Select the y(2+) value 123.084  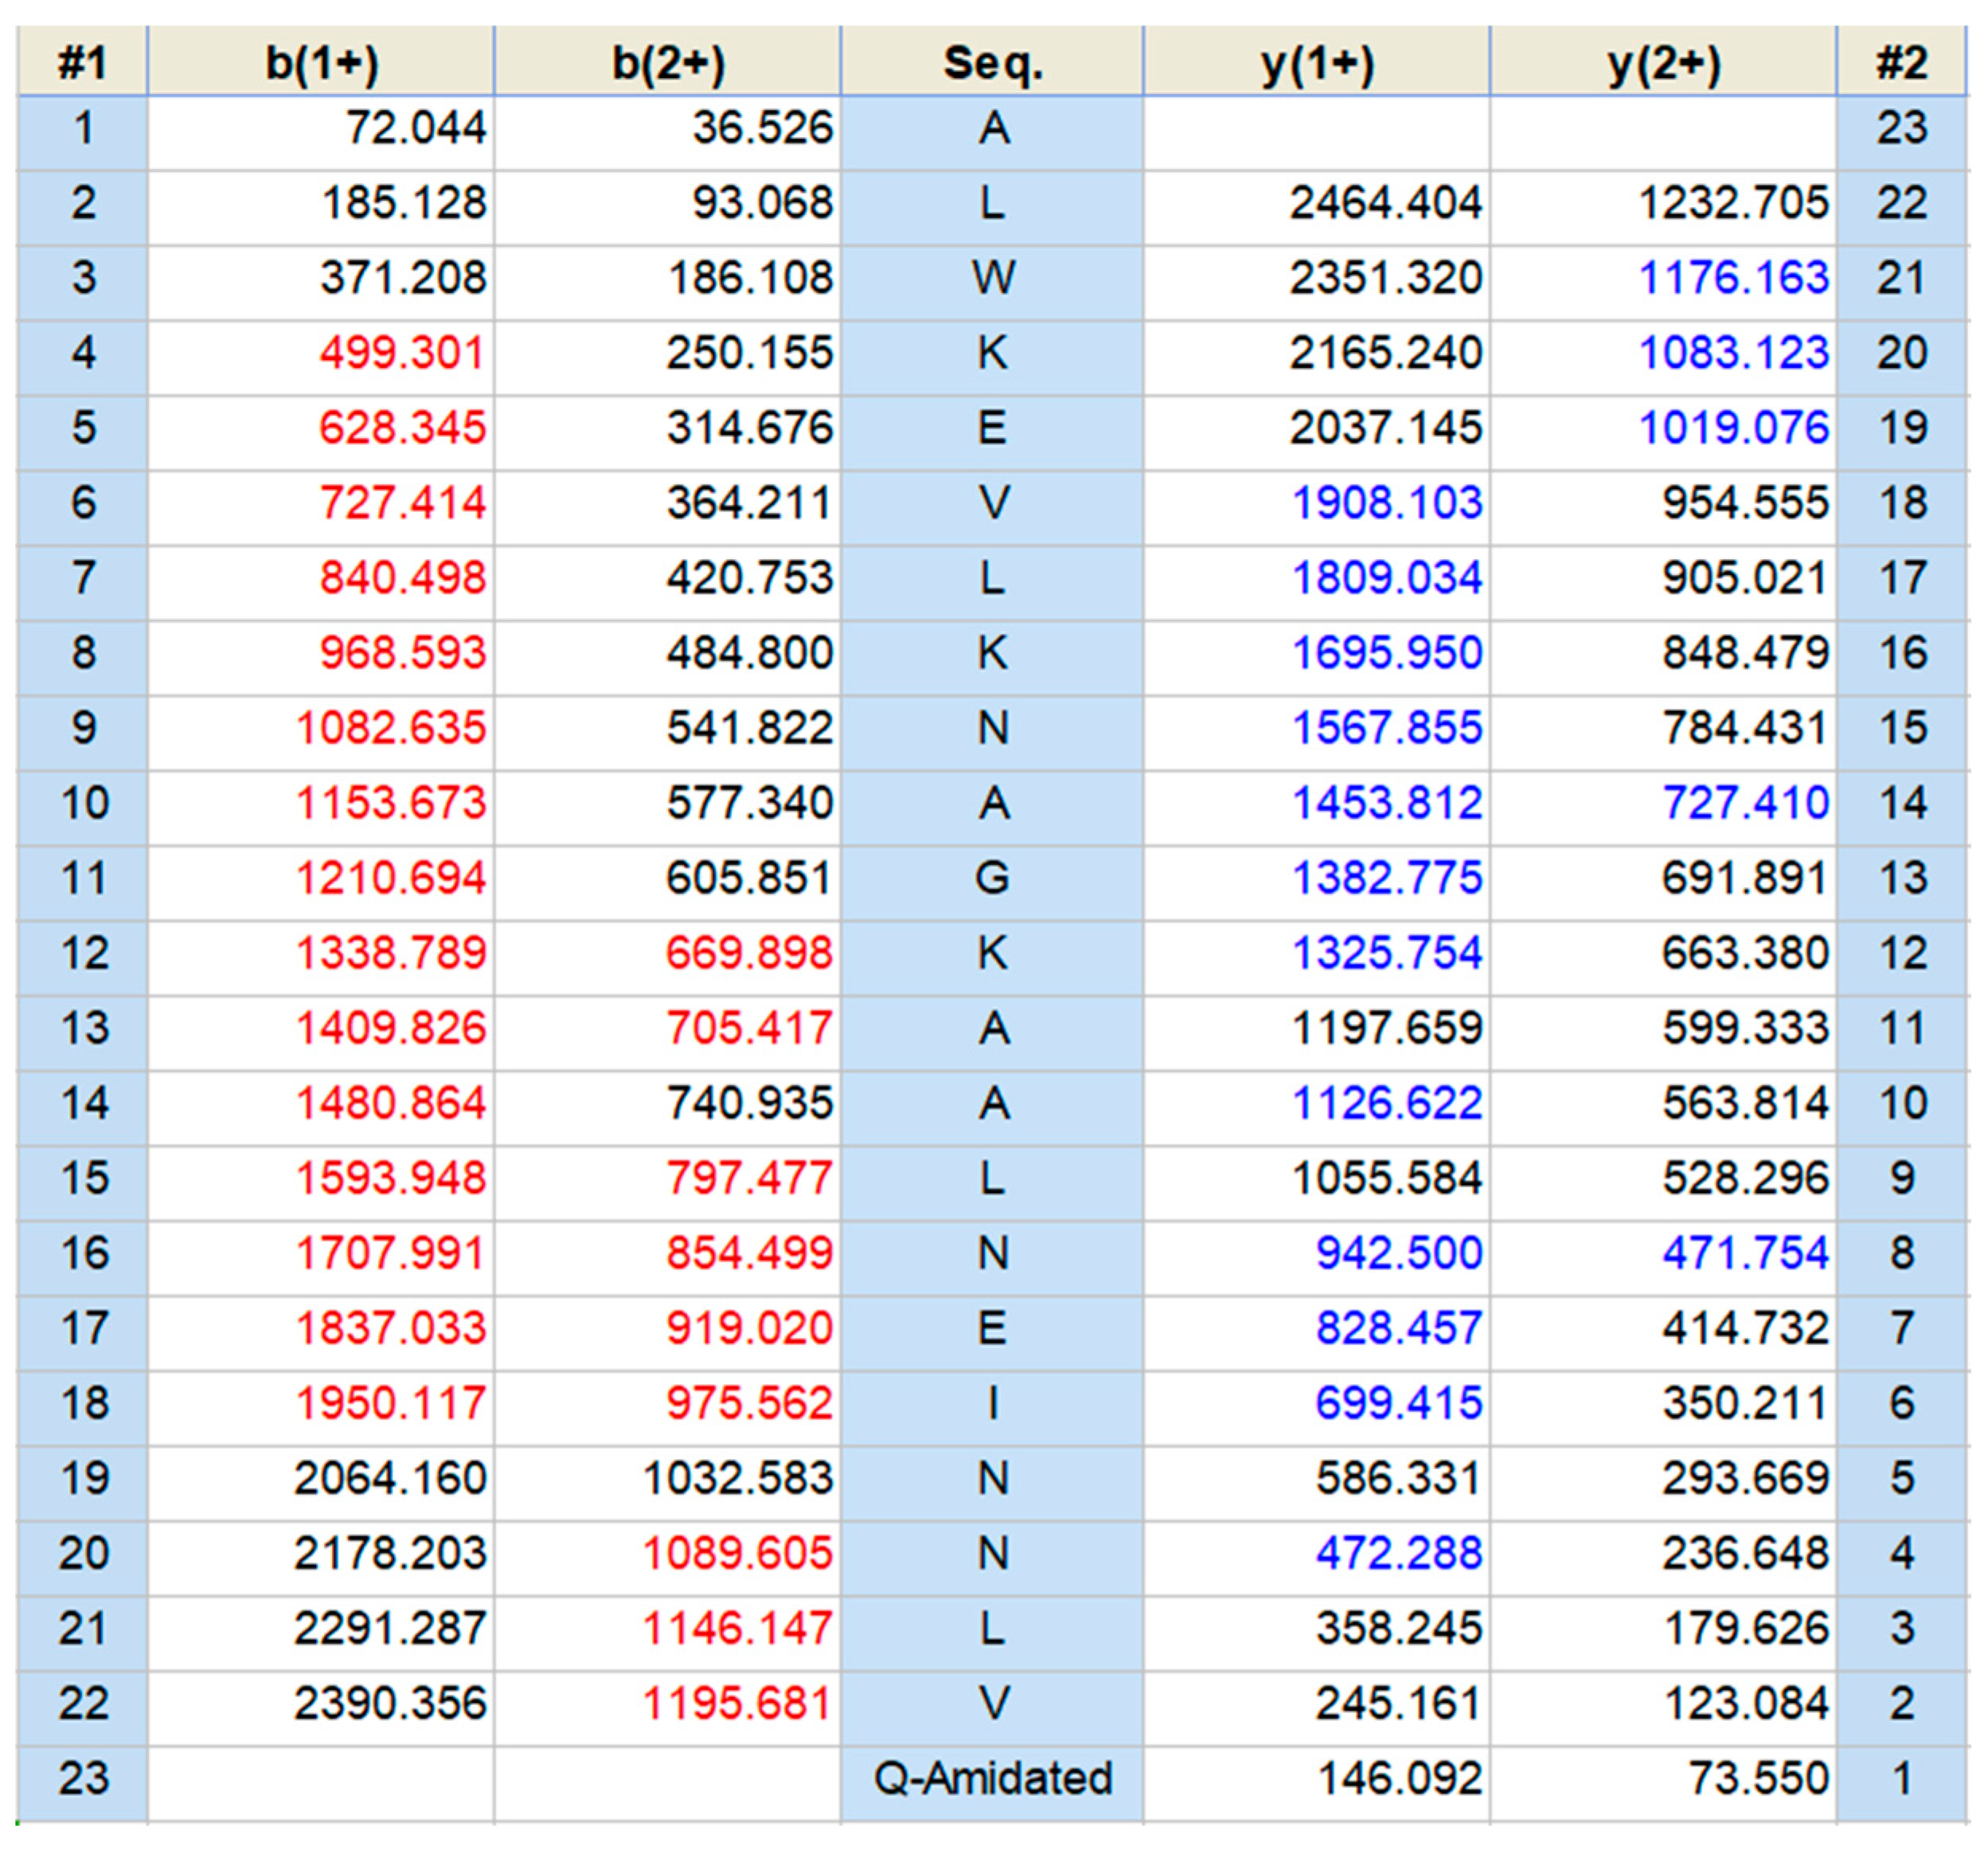click(x=1745, y=1704)
